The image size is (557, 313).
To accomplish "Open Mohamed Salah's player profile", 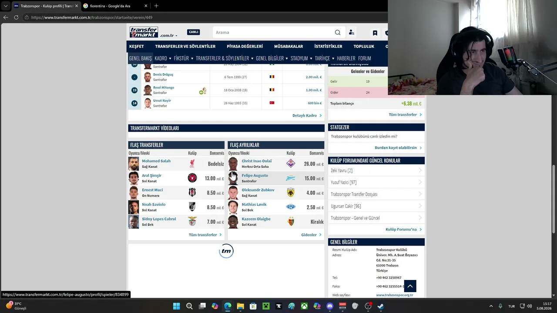I will coord(156,161).
